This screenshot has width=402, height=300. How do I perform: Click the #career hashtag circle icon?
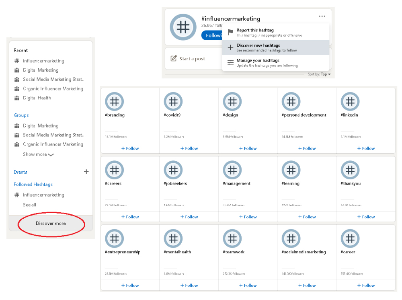tap(350, 238)
